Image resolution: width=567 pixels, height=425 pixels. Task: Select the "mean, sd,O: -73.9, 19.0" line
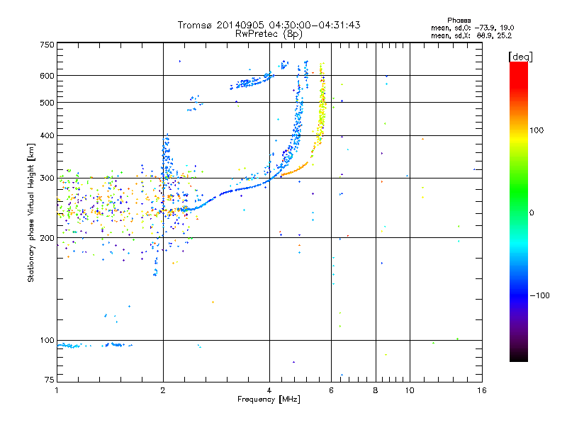[472, 28]
